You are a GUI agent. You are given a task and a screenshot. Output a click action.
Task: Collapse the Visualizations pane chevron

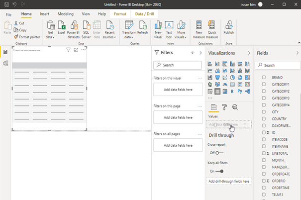click(x=249, y=53)
